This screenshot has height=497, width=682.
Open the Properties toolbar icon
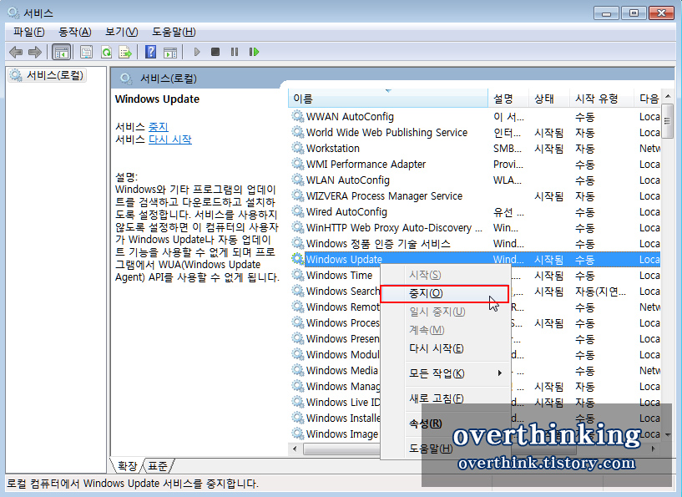tap(86, 53)
